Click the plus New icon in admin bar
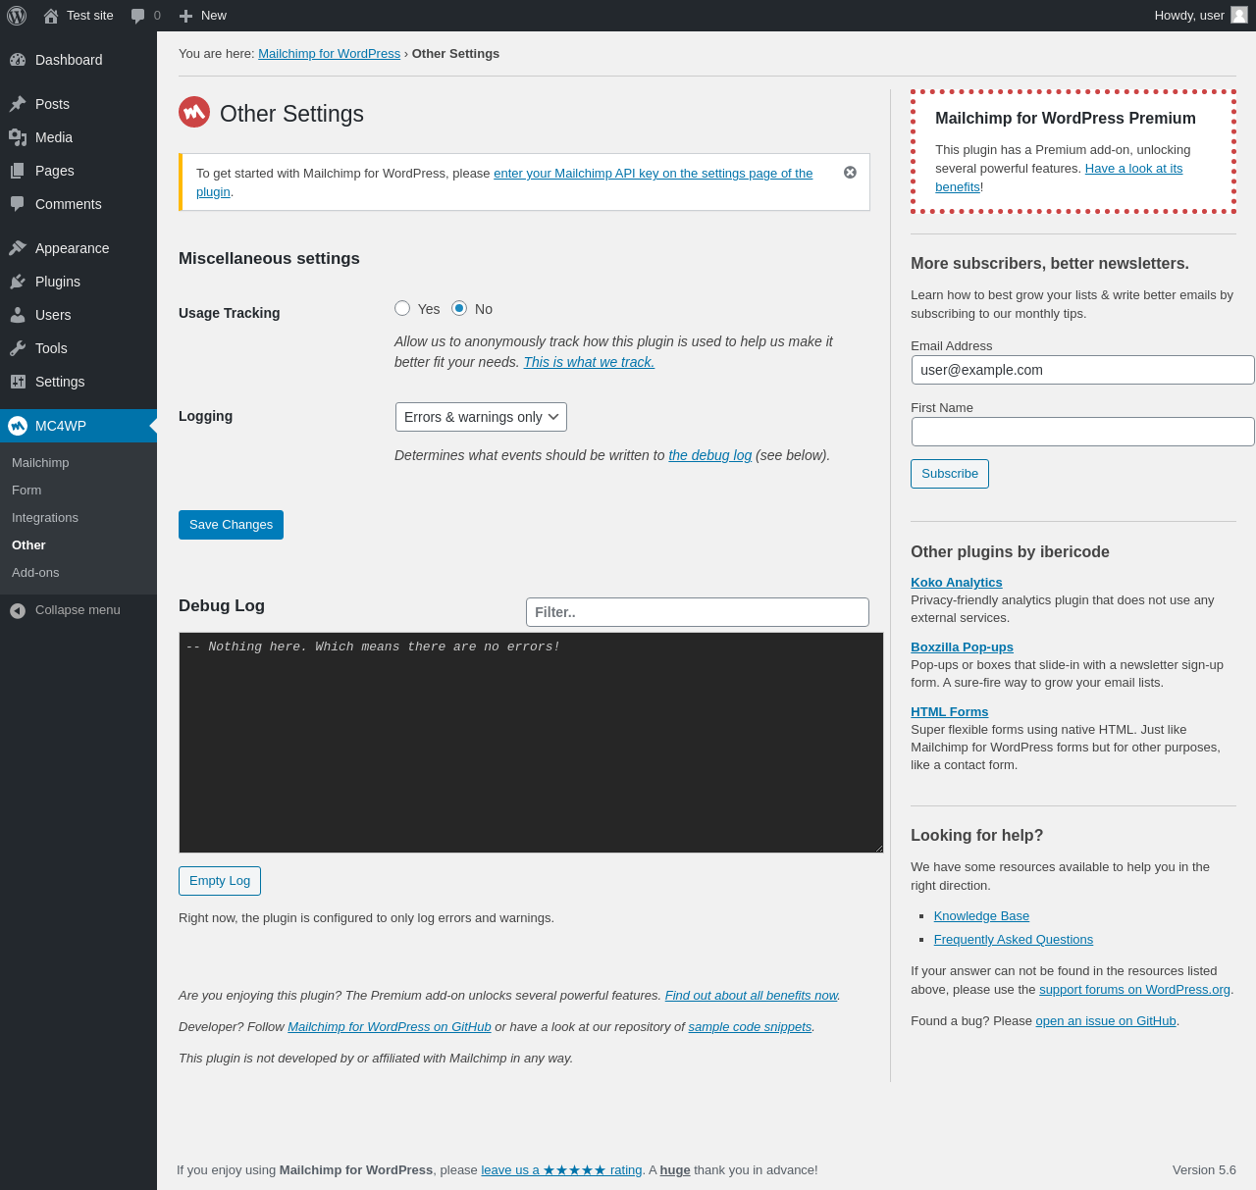This screenshot has width=1256, height=1190. (x=186, y=16)
